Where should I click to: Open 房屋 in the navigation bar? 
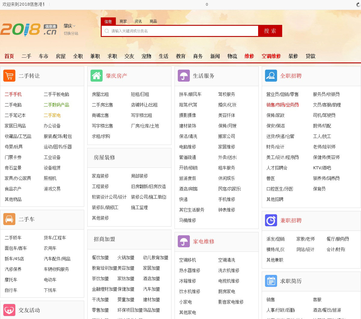(60, 56)
